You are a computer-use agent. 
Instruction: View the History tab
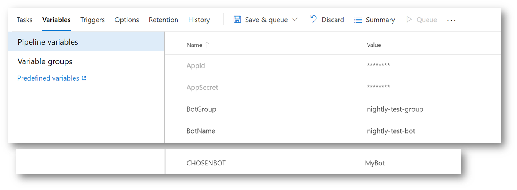199,20
